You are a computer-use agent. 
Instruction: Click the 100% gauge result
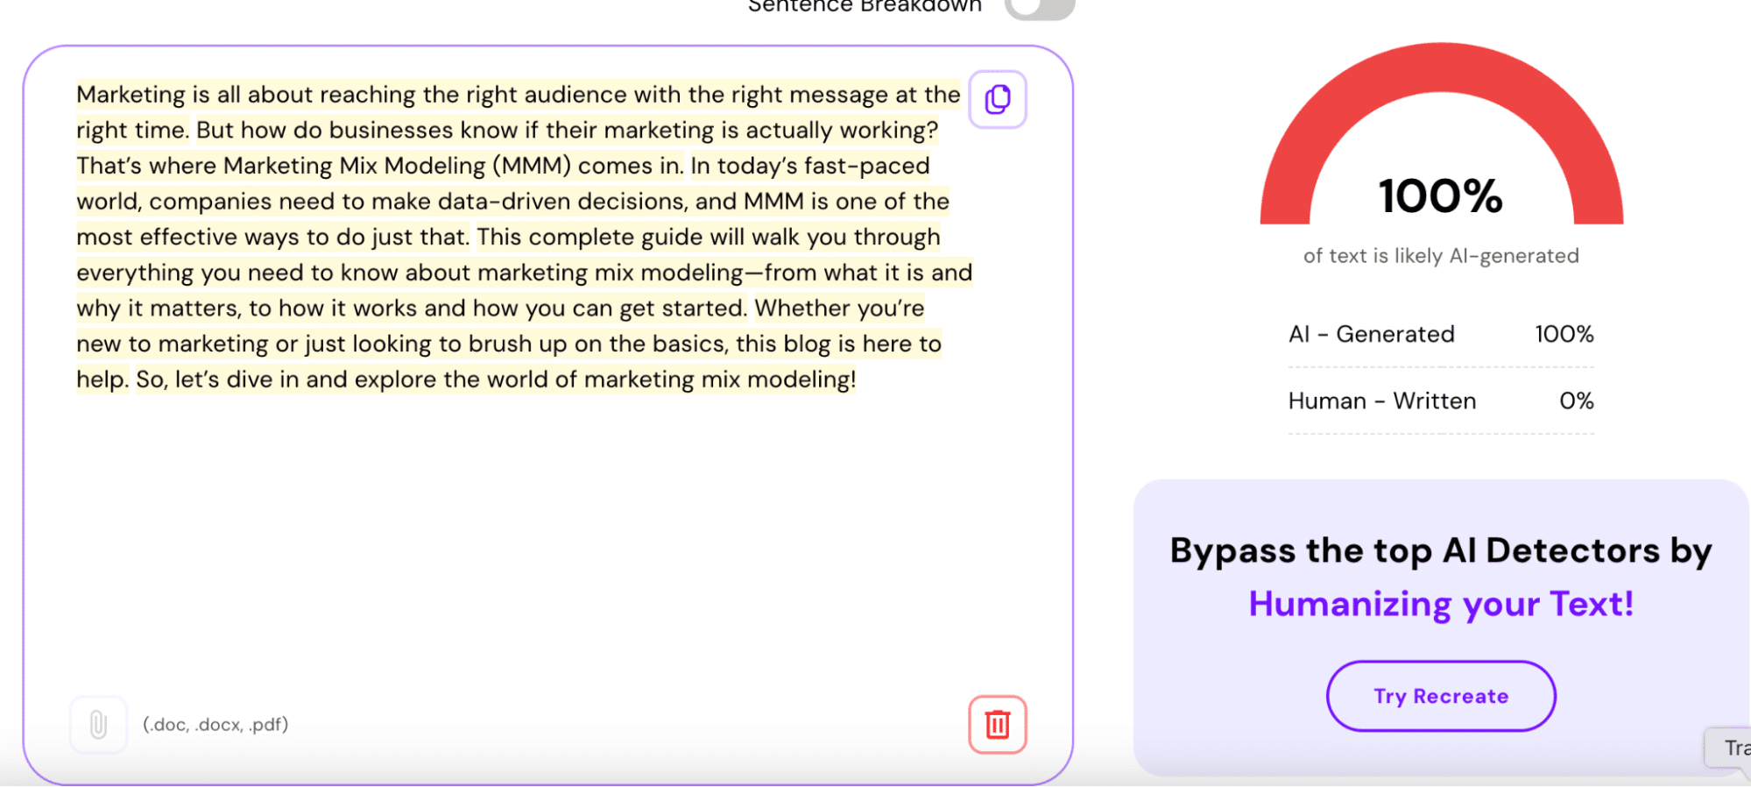click(1441, 195)
